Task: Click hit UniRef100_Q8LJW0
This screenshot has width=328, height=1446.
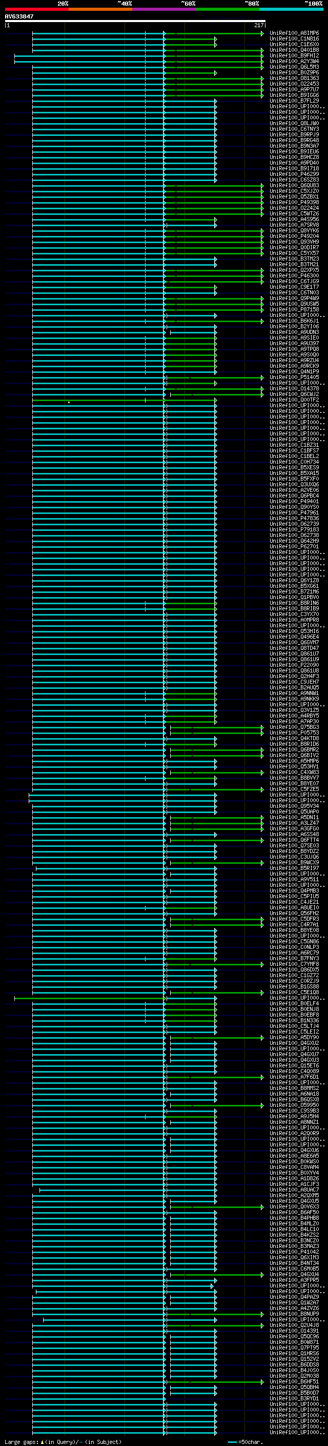Action: coord(294,124)
